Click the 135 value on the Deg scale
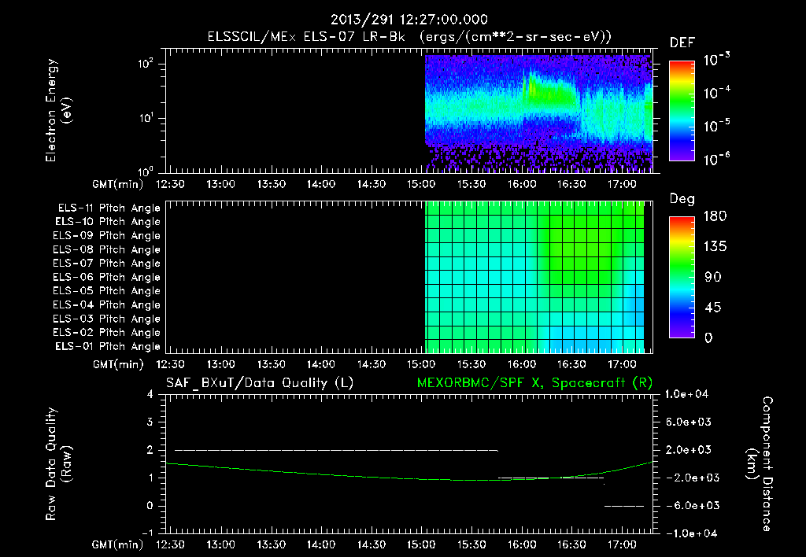Image resolution: width=806 pixels, height=557 pixels. click(715, 247)
